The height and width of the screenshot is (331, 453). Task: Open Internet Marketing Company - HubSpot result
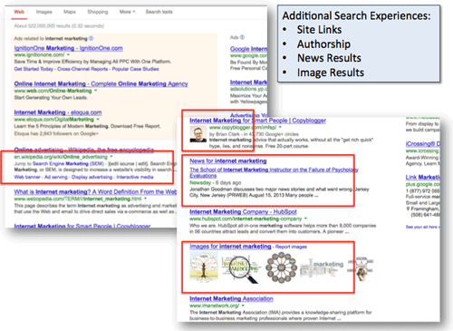243,211
